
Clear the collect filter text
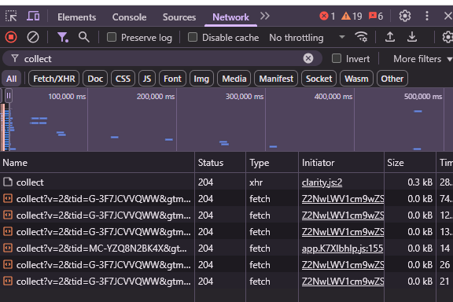(x=308, y=58)
